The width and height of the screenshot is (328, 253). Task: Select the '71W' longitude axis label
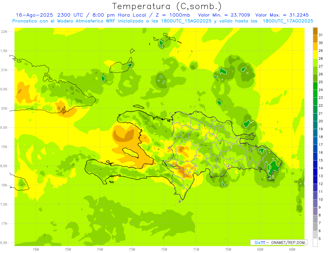click(x=196, y=249)
